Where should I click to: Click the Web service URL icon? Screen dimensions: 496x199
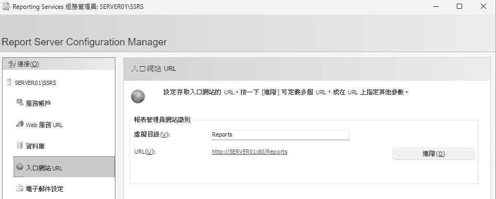pos(20,124)
